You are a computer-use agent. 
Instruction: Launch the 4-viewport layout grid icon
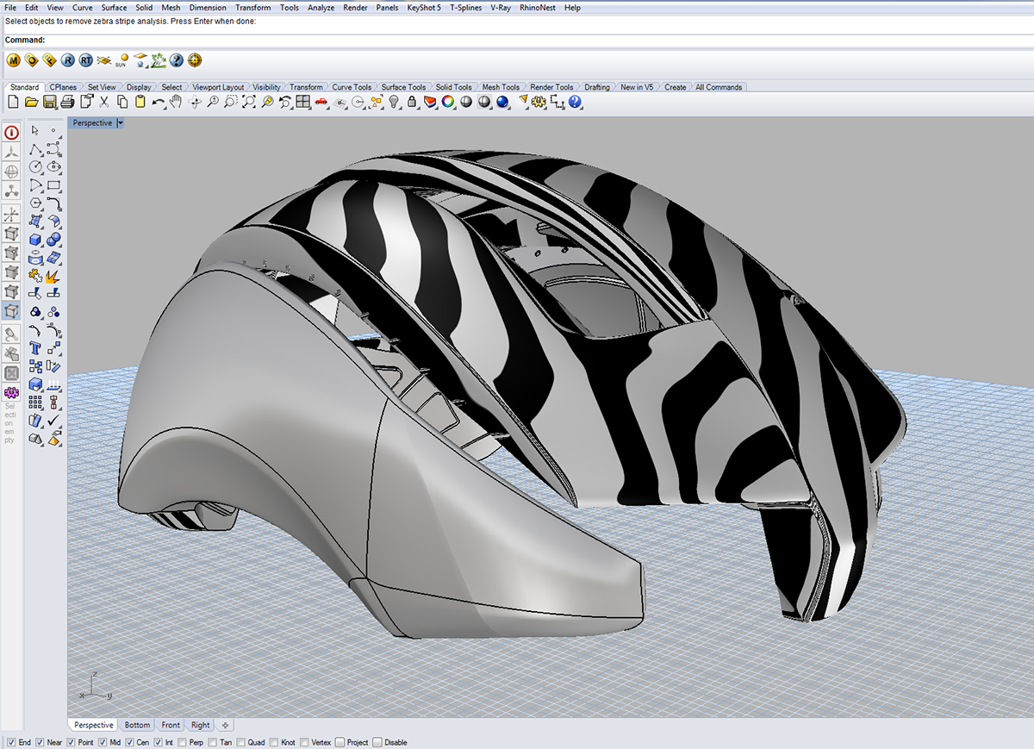point(302,102)
